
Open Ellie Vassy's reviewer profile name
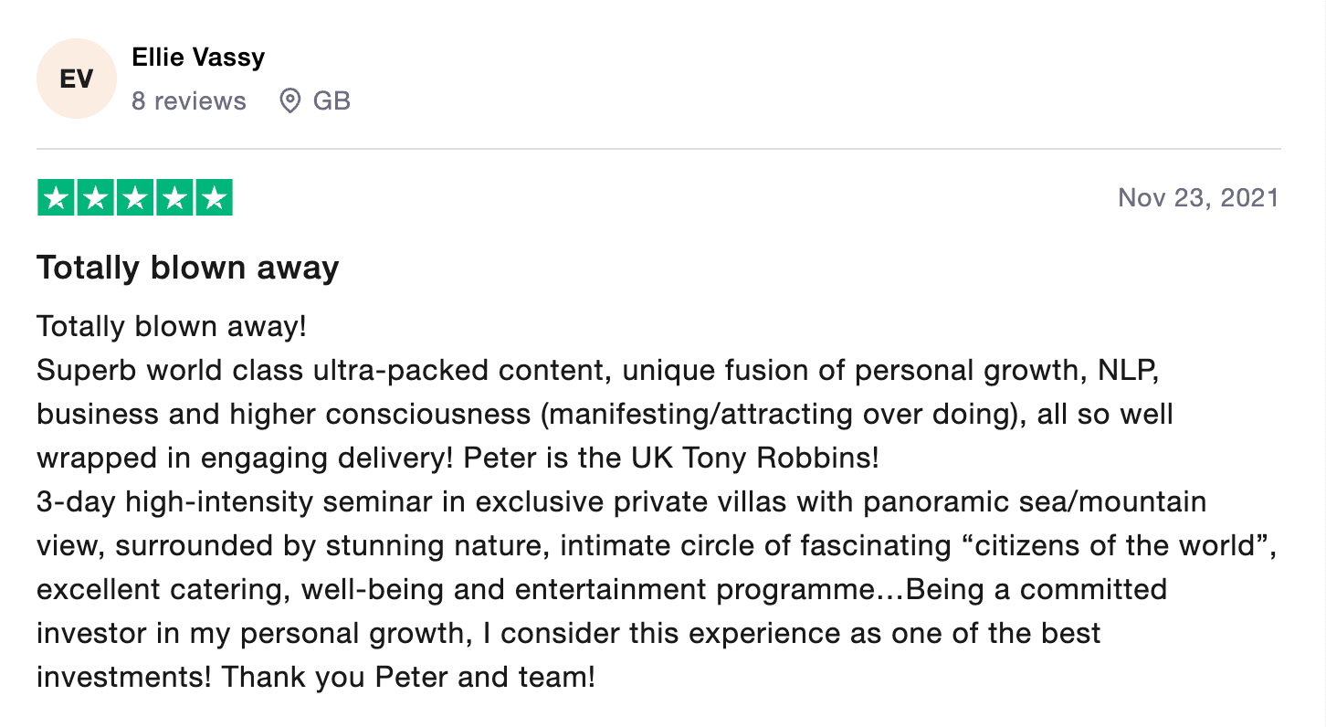tap(198, 57)
